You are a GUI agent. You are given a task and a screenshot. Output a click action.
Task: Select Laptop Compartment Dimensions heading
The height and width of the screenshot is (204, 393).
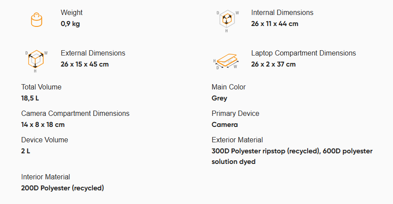[304, 53]
